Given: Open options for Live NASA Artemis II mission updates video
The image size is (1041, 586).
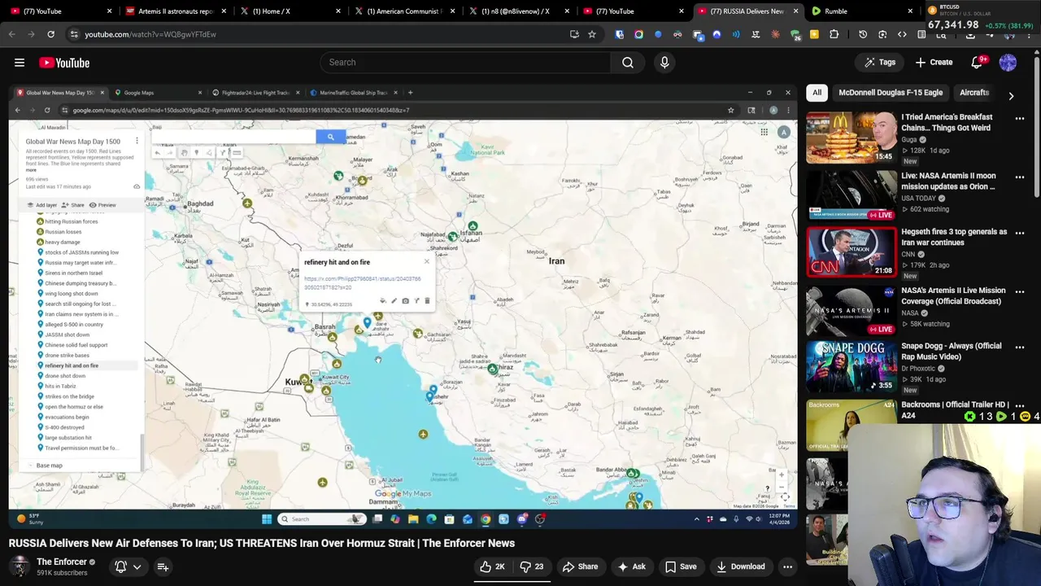Looking at the screenshot, I should pos(1020,177).
